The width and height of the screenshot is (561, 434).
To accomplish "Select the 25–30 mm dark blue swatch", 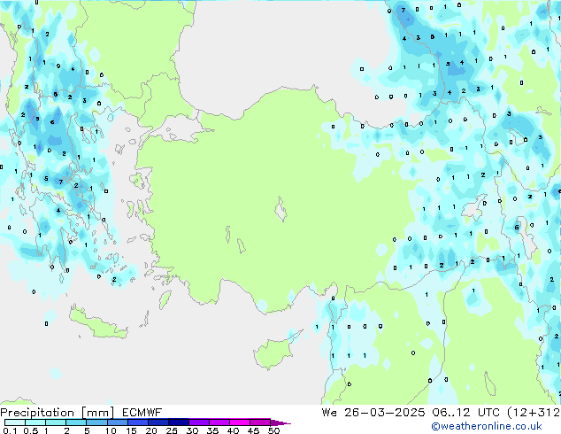I will click(178, 422).
